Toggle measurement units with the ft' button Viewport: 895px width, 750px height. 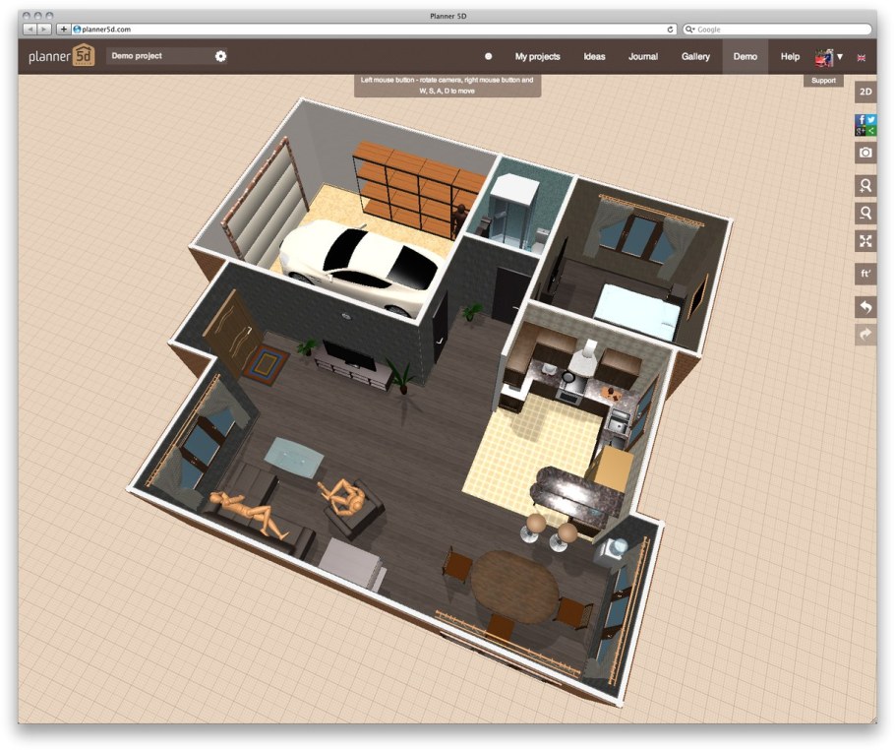[x=864, y=274]
